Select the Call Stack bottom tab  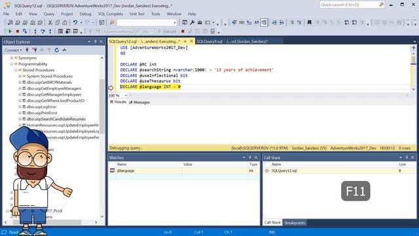(x=272, y=223)
